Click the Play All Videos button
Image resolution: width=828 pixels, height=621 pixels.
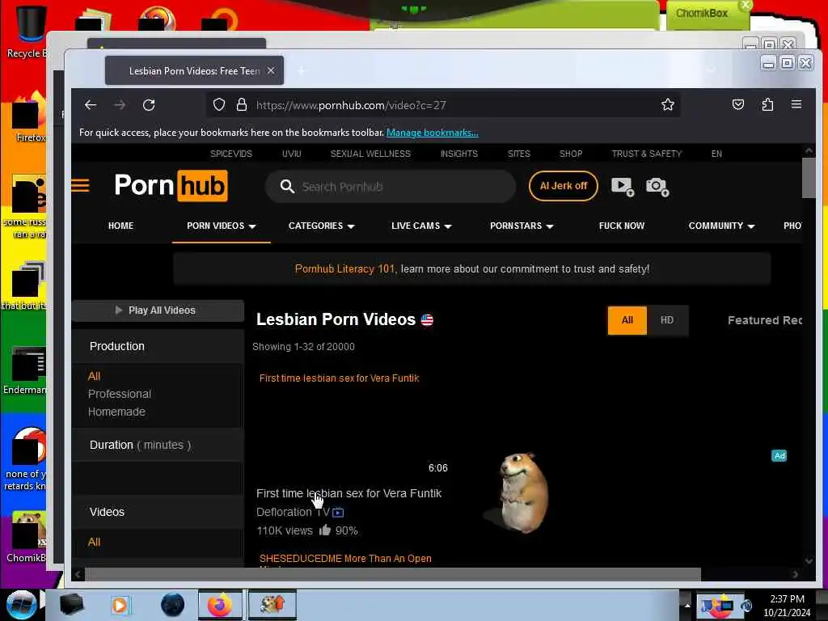tap(158, 310)
